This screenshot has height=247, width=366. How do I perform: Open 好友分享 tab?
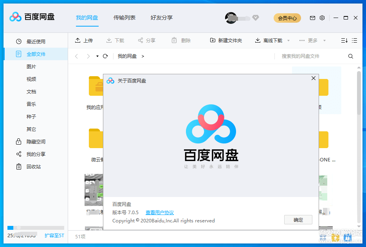click(x=162, y=18)
